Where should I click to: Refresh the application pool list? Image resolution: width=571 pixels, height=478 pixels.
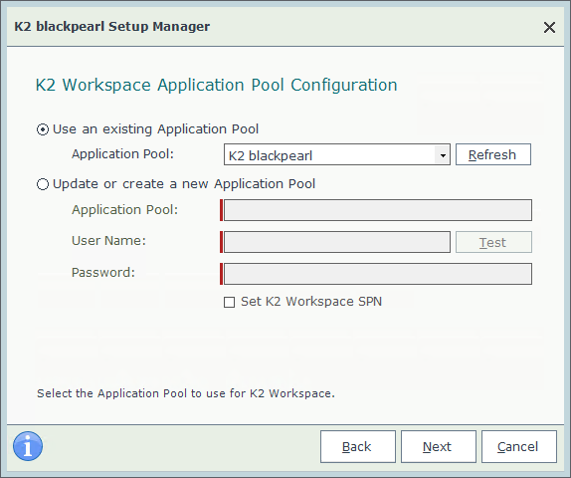(493, 154)
